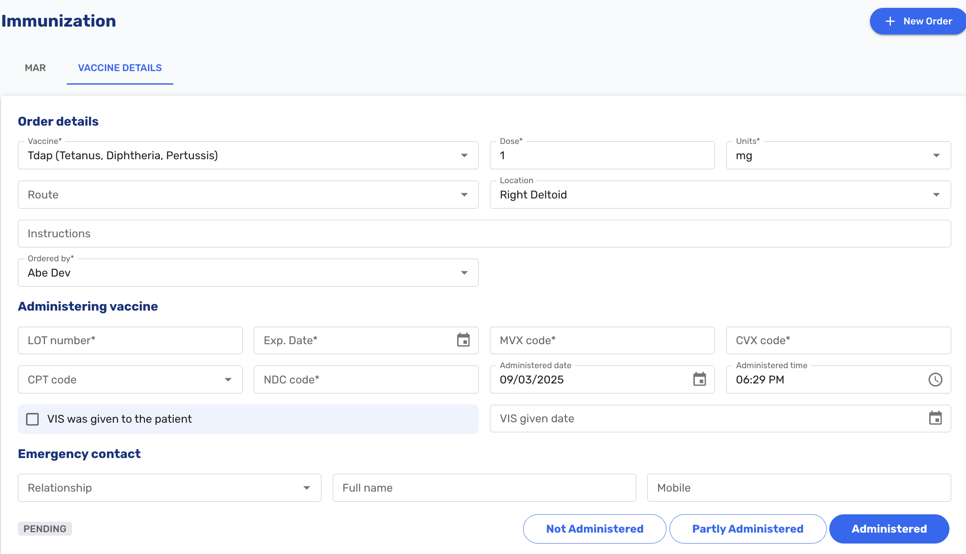Open the Units dropdown arrow
The width and height of the screenshot is (966, 554).
click(x=936, y=156)
